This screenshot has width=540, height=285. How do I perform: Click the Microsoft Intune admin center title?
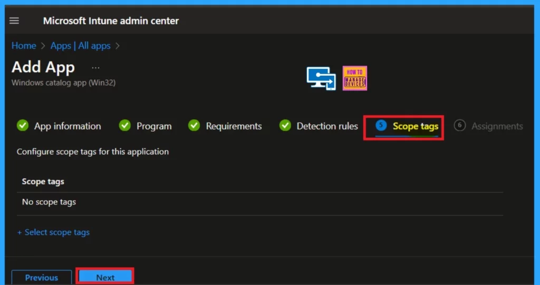coord(111,21)
